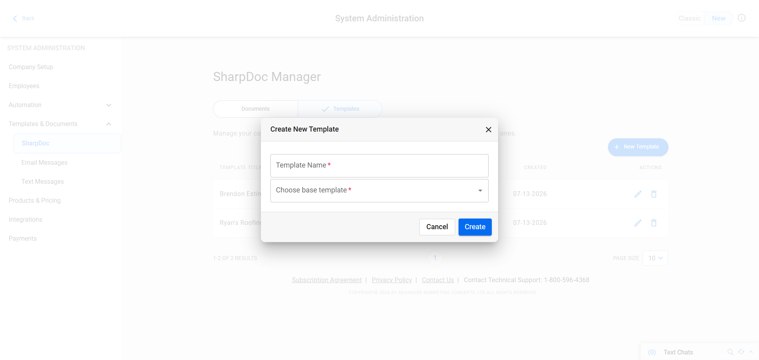Click the Text Chats search icon

[x=731, y=352]
